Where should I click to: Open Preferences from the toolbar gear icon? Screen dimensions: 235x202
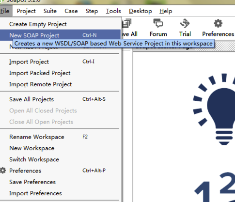pos(218,24)
